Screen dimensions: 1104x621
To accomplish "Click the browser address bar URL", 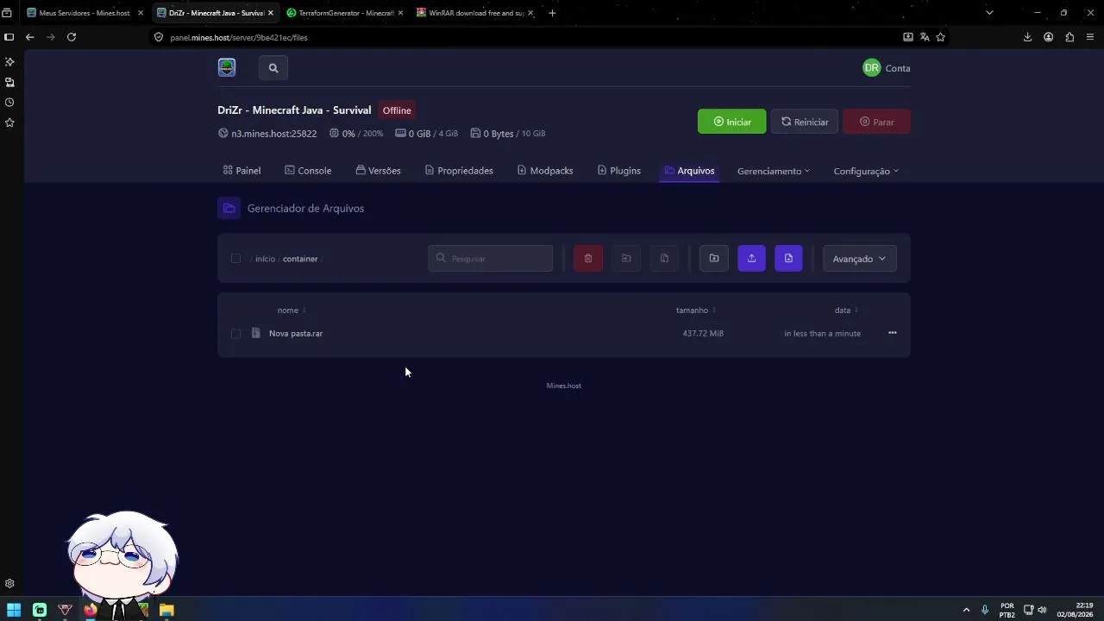I will pyautogui.click(x=239, y=37).
